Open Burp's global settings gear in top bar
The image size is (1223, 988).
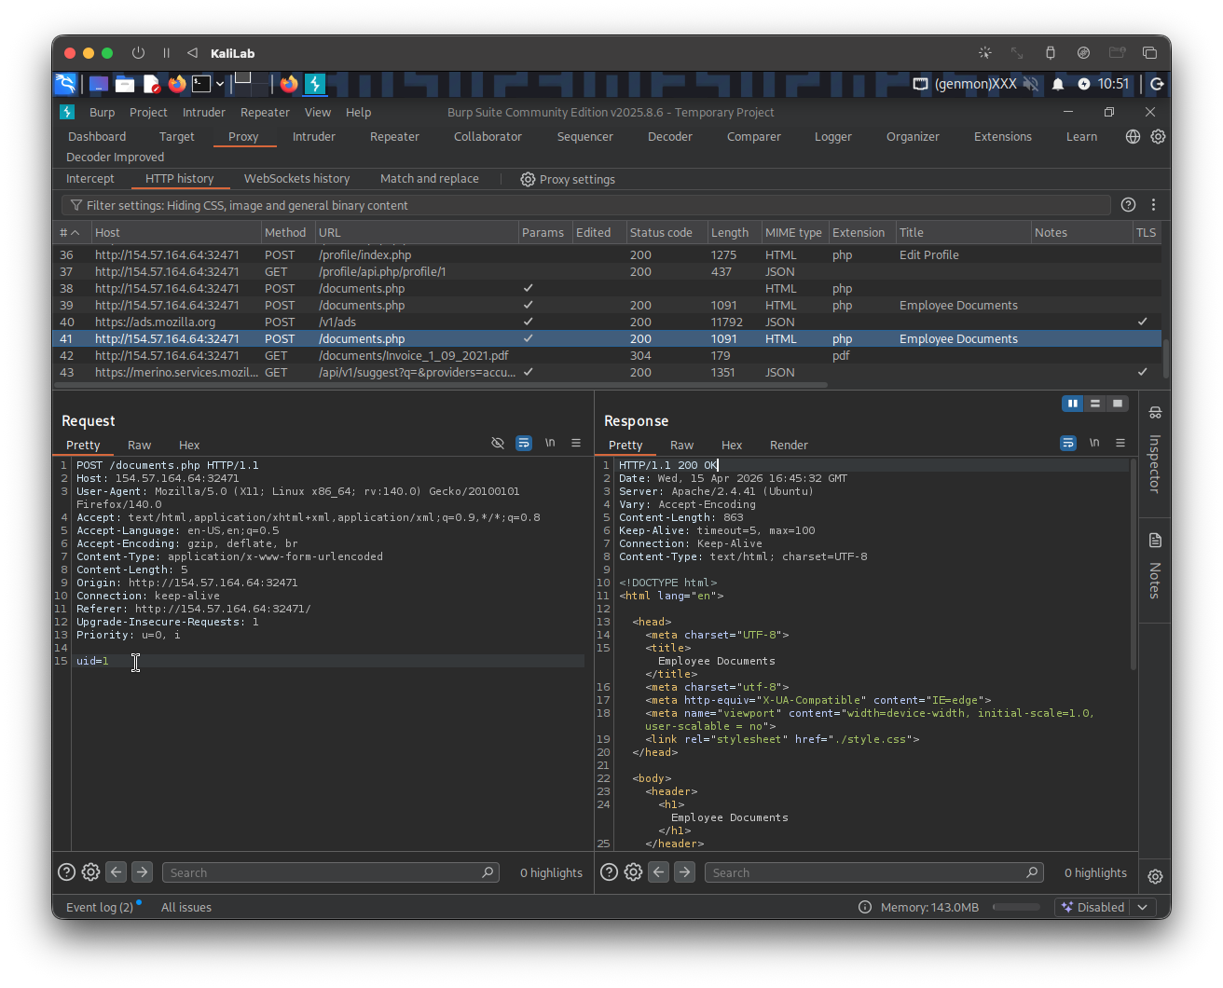click(x=1158, y=136)
